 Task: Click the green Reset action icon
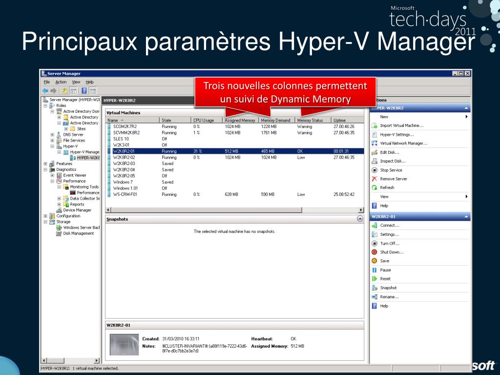point(375,279)
